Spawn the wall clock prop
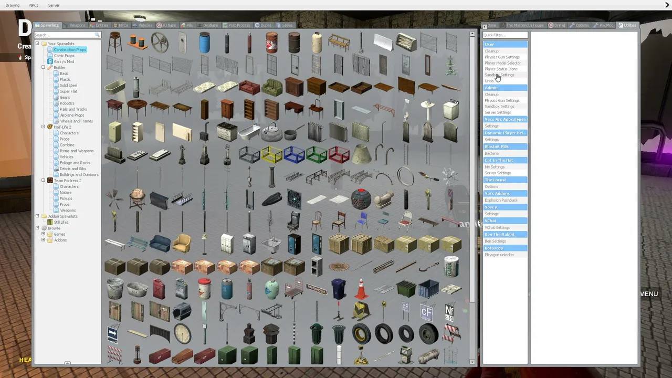672x378 pixels. (x=182, y=333)
